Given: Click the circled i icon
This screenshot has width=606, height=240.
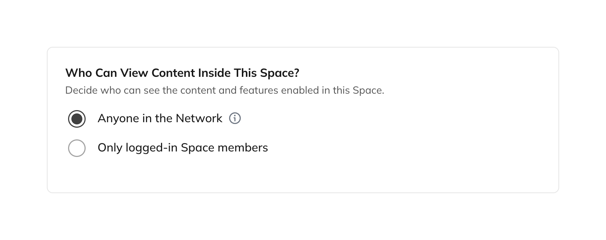Looking at the screenshot, I should [x=235, y=119].
